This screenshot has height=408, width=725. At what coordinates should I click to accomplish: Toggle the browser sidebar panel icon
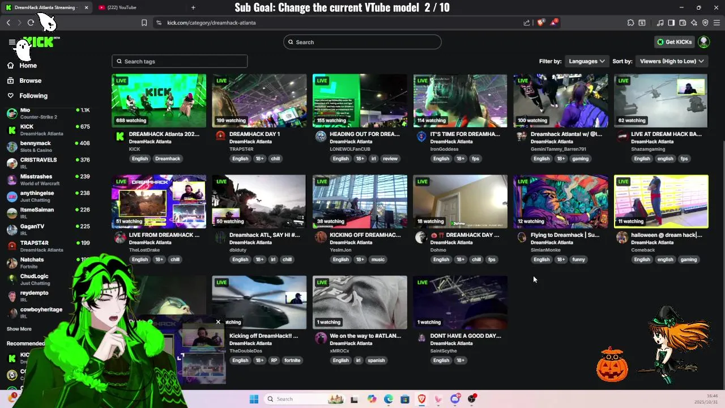click(671, 23)
